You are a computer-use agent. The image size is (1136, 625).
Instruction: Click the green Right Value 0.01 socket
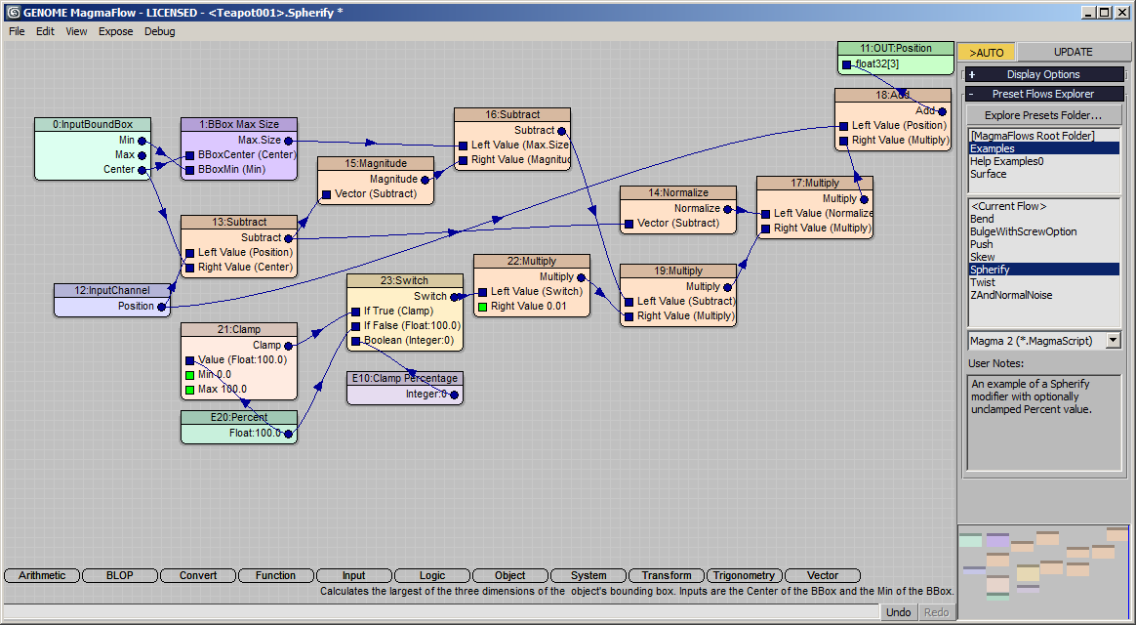tap(482, 307)
